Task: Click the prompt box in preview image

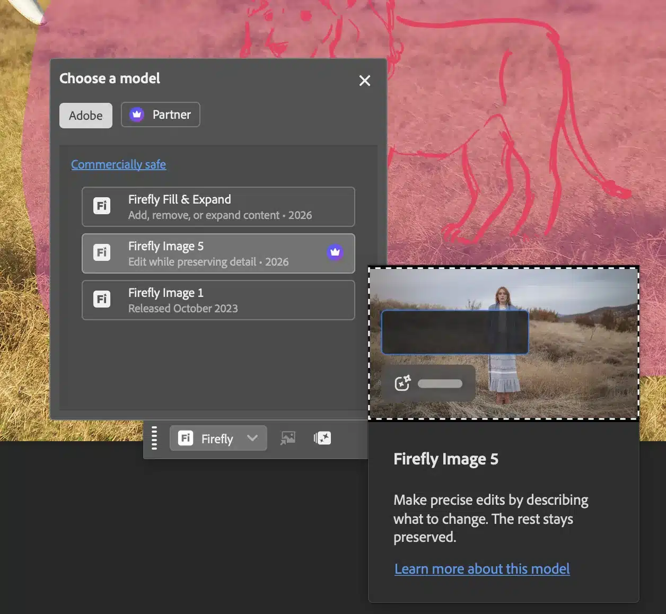Action: (x=455, y=332)
